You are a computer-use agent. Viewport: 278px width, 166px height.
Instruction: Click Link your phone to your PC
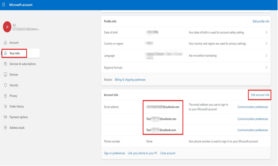point(143,153)
